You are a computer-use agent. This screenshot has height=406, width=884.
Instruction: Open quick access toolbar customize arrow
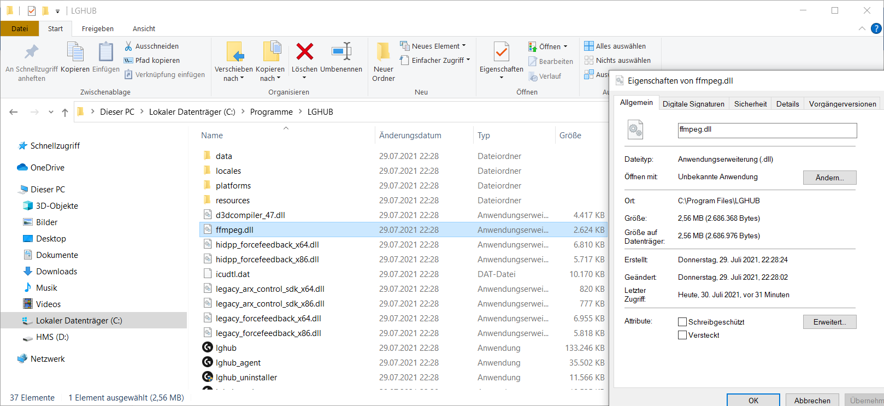[x=57, y=11]
